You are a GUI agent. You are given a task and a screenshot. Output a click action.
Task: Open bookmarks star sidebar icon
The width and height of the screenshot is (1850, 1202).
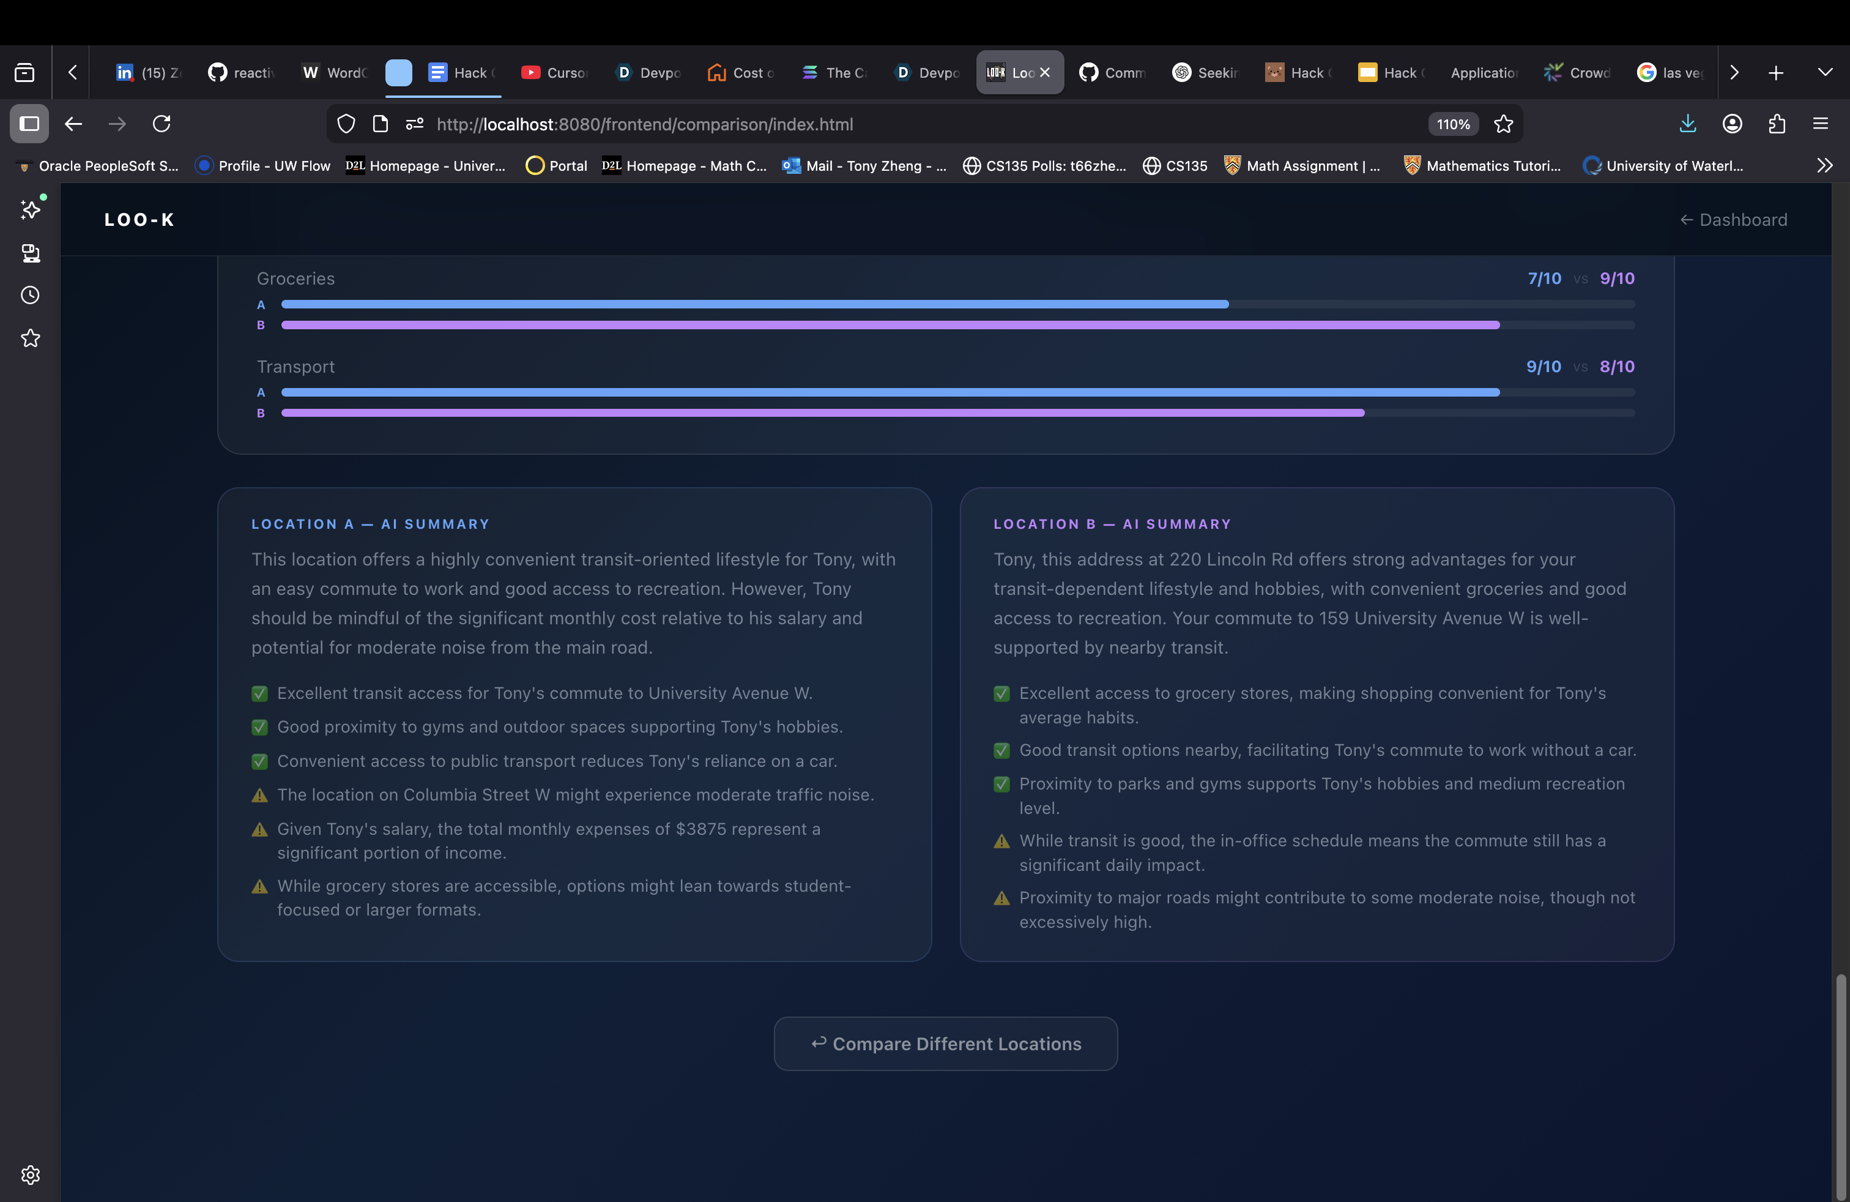(x=31, y=338)
